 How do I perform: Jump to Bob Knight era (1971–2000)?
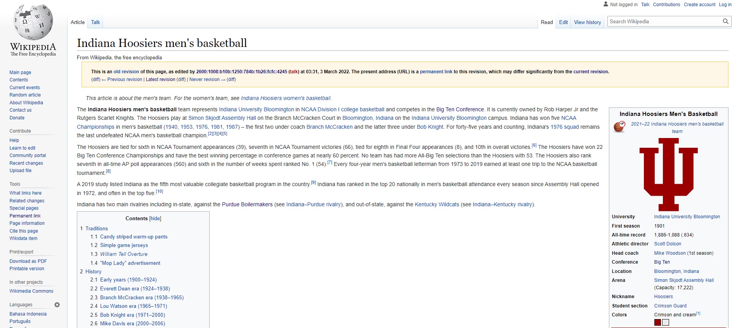coord(132,315)
